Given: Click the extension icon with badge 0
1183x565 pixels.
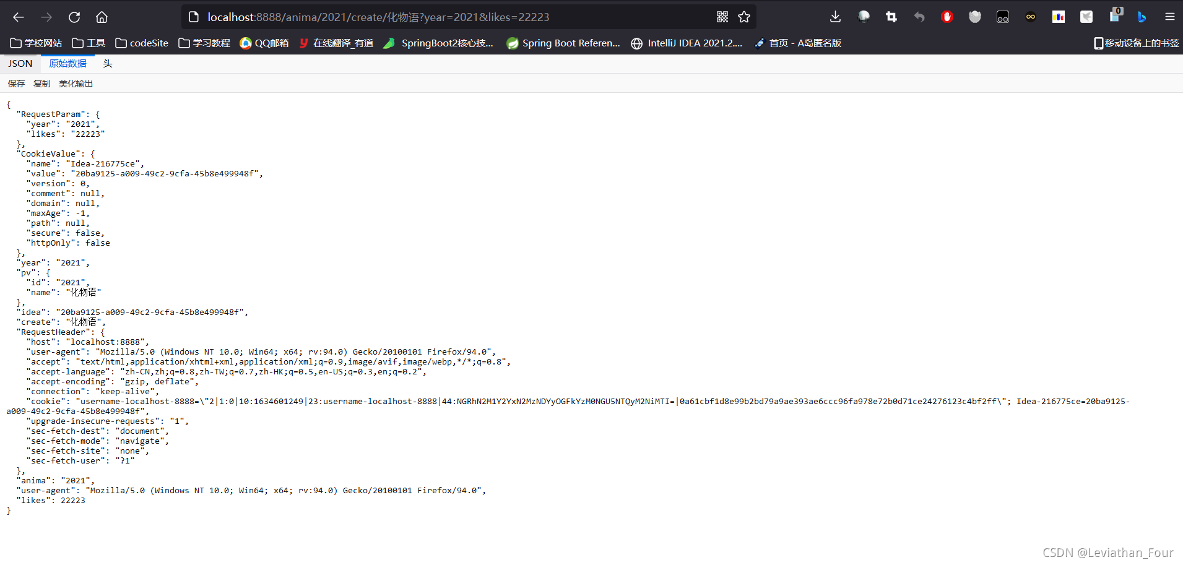Looking at the screenshot, I should click(x=1115, y=15).
